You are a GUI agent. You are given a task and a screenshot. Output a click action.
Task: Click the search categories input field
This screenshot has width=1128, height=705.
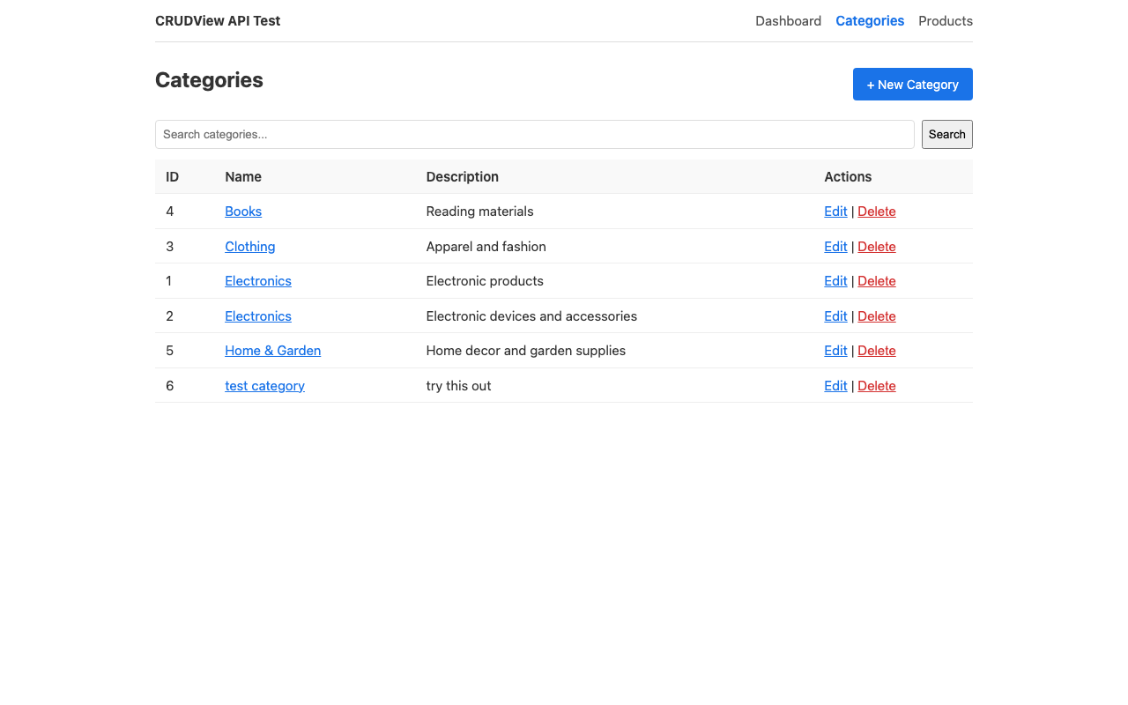click(534, 134)
